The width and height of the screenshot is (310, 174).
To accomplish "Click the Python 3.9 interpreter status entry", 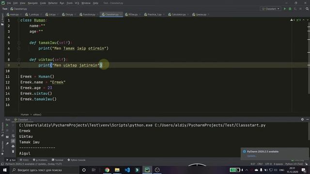I will (294, 164).
